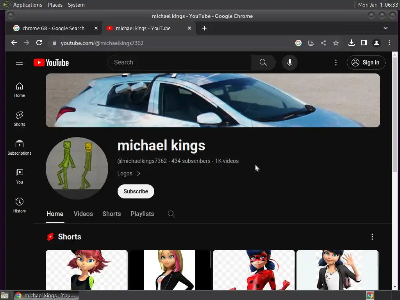Open the Chrome three-dot menu
This screenshot has height=300, width=400.
[x=389, y=43]
